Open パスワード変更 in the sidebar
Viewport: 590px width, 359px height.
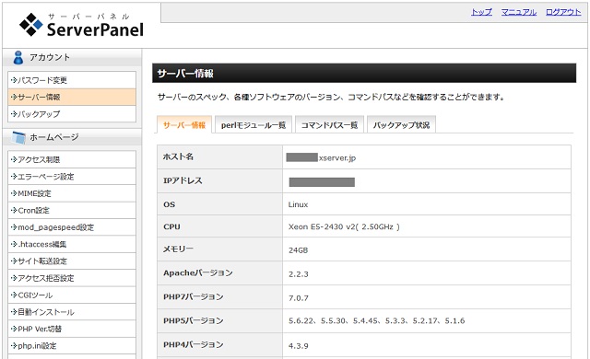click(x=72, y=80)
